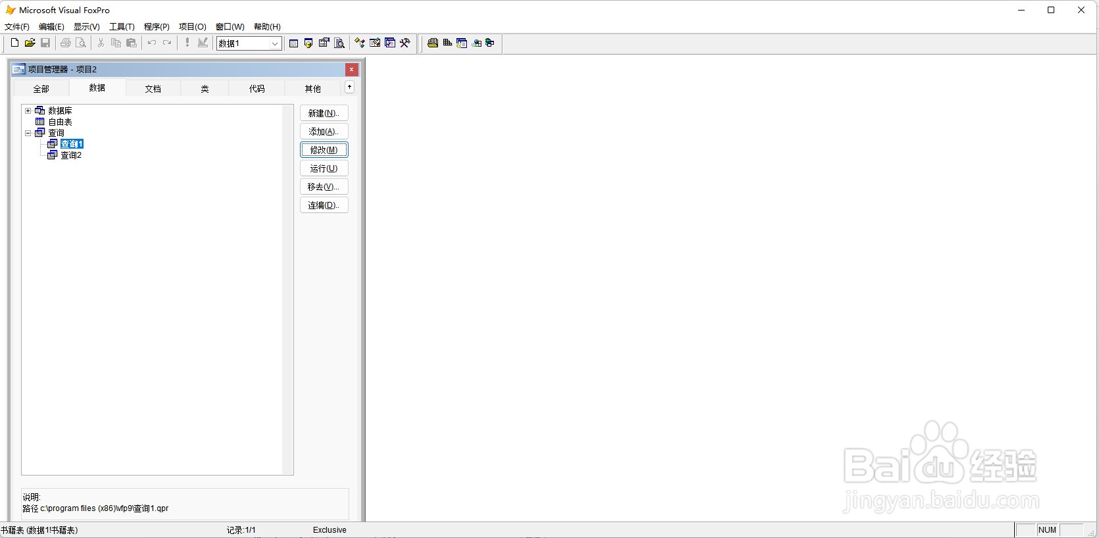The width and height of the screenshot is (1099, 538).
Task: Collapse the 查询 tree node
Action: pos(28,133)
